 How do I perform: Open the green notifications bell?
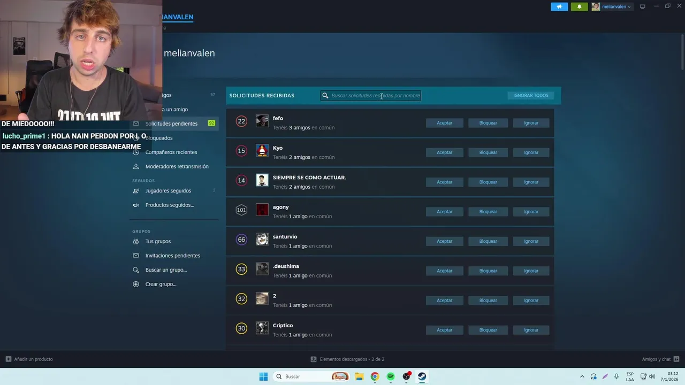coord(579,7)
